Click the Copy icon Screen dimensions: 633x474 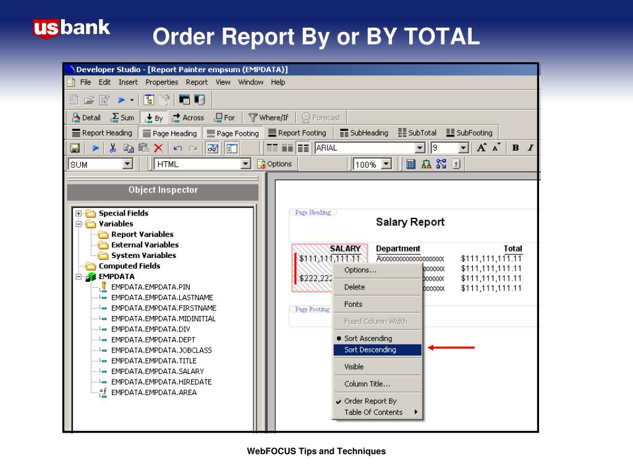(129, 148)
